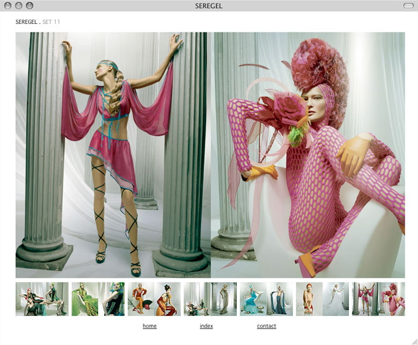Go to the index page link
This screenshot has width=418, height=345.
[x=206, y=326]
